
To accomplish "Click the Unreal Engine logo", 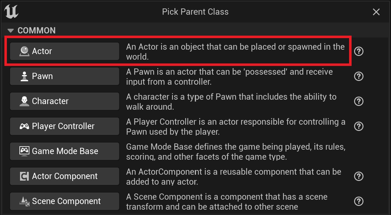I will [x=11, y=12].
